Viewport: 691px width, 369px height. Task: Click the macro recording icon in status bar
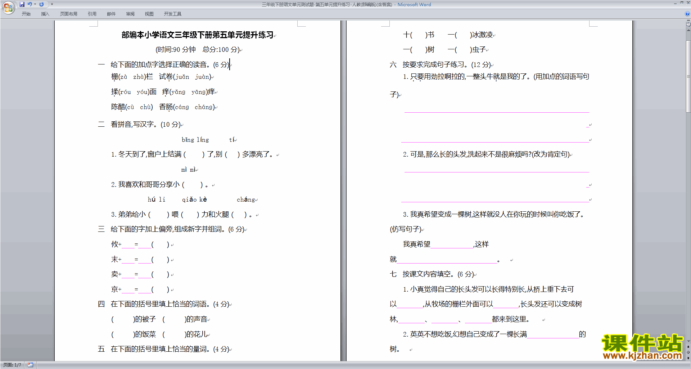click(x=30, y=365)
